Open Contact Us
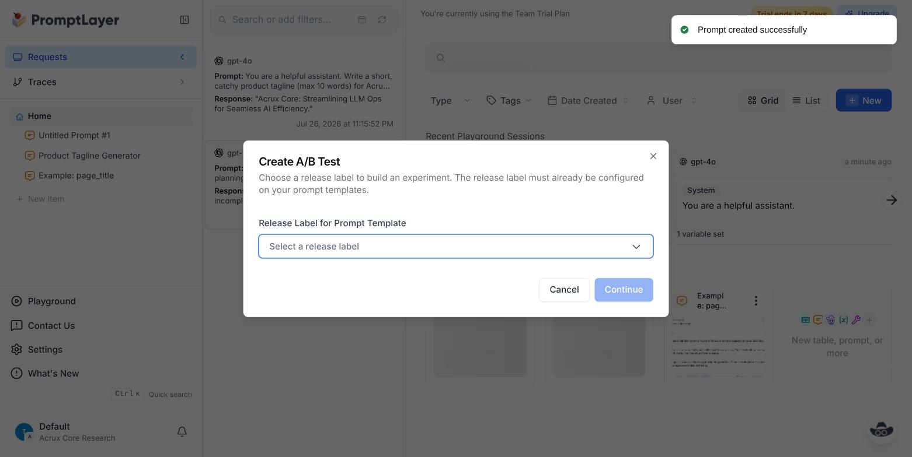The width and height of the screenshot is (912, 457). (x=51, y=326)
